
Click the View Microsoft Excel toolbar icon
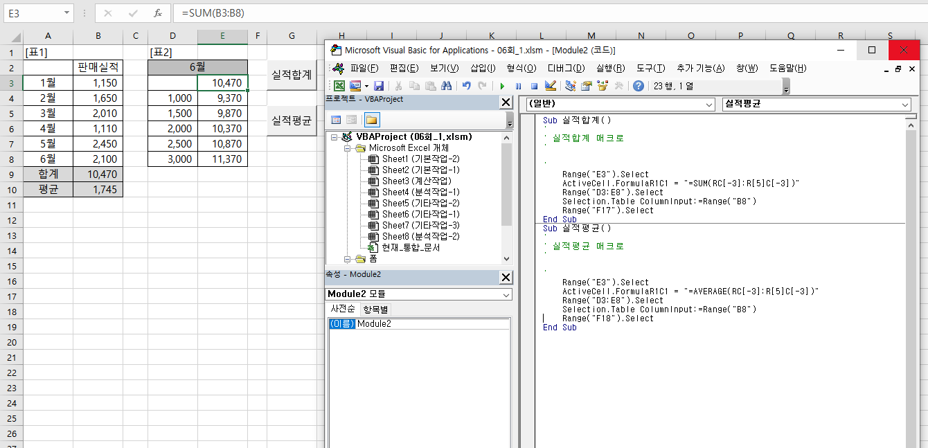(x=339, y=86)
